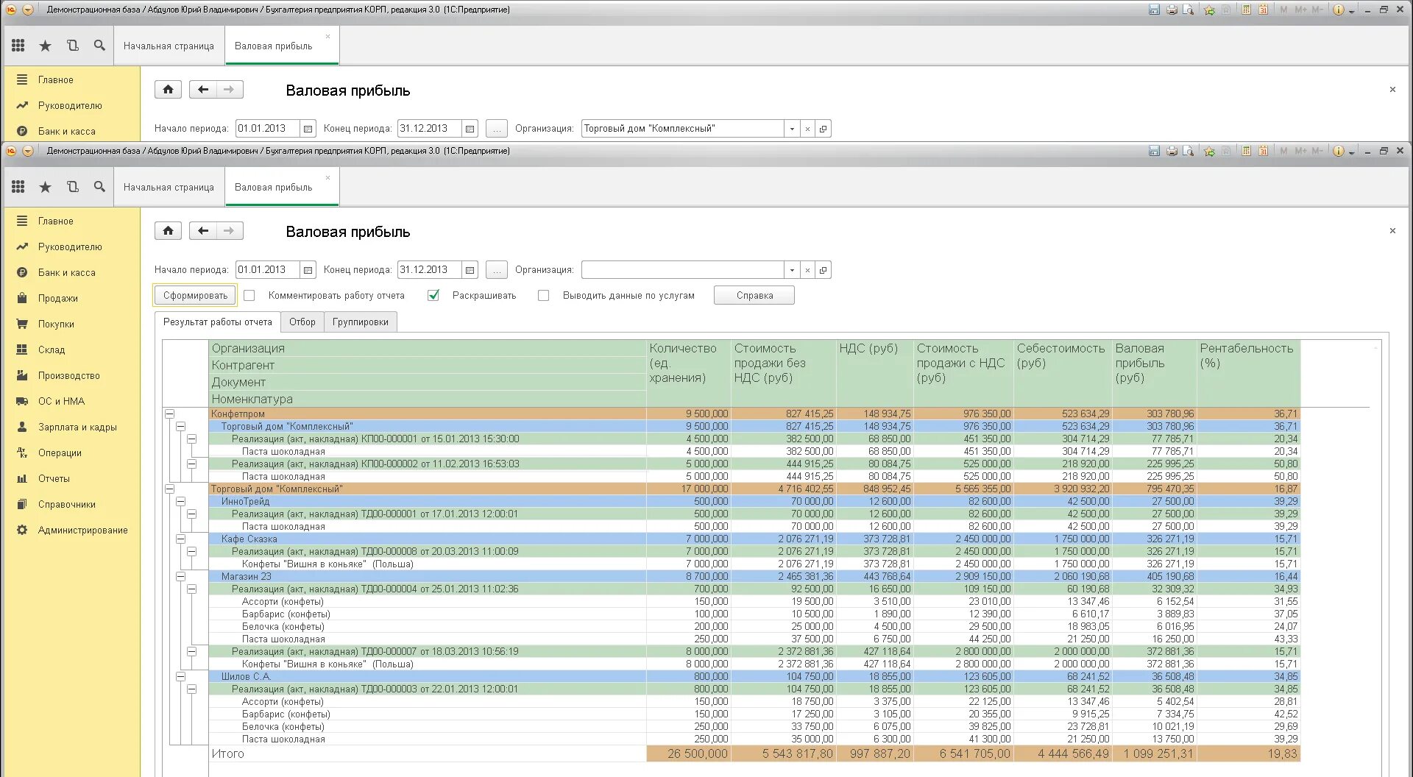1413x777 pixels.
Task: Click the info icon in front window titlebar
Action: point(1339,151)
